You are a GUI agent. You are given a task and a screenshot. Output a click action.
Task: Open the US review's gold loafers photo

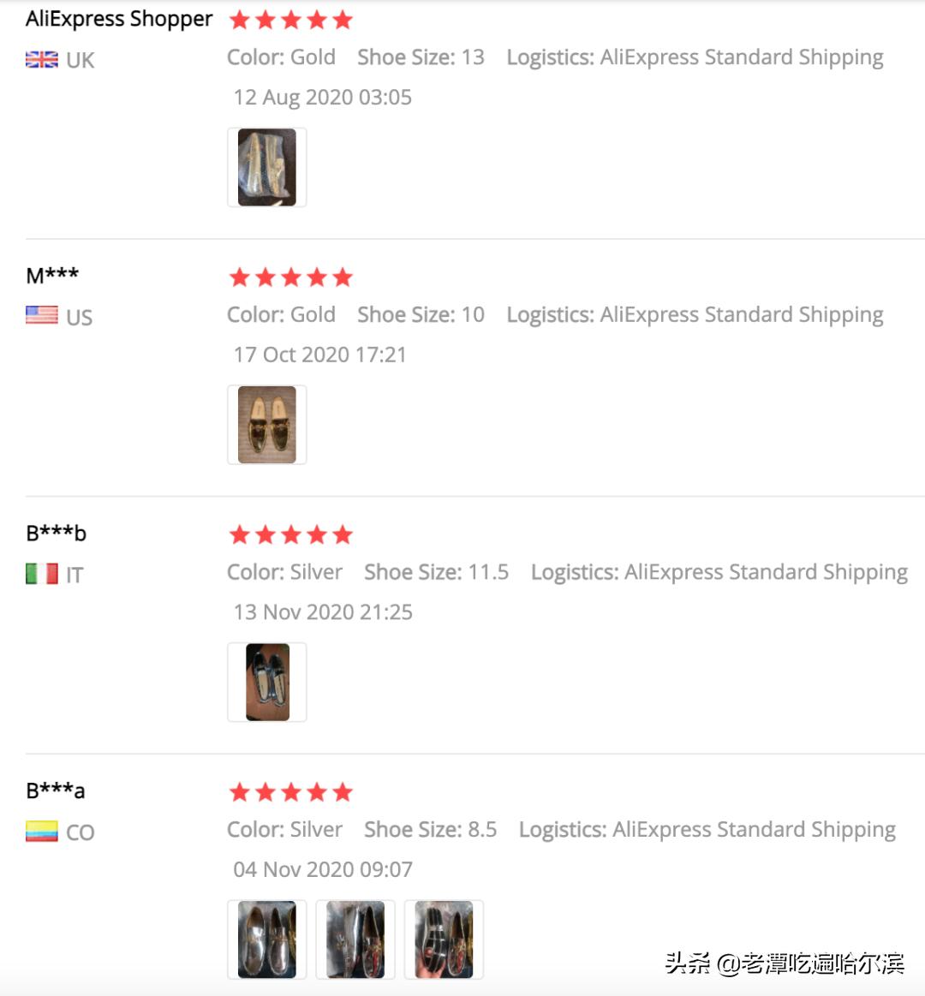pos(267,425)
